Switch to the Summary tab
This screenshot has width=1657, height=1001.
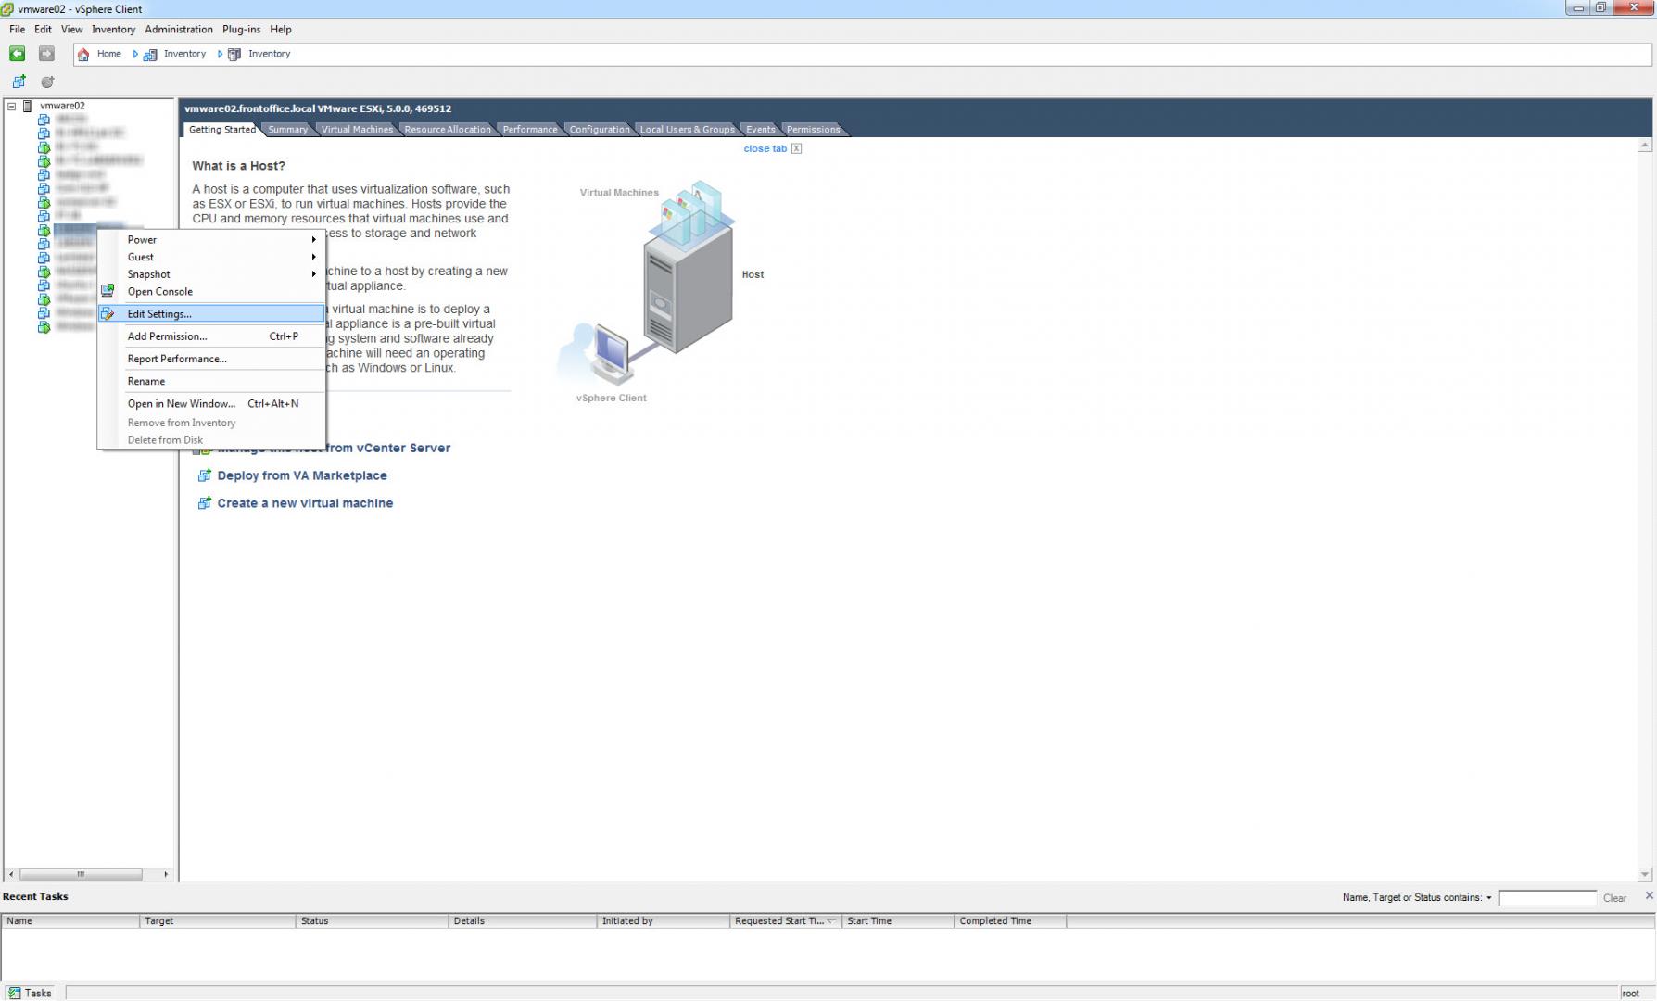(x=288, y=130)
